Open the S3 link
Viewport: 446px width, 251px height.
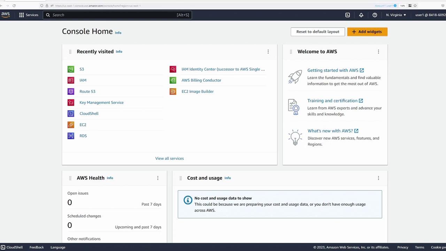tap(82, 69)
